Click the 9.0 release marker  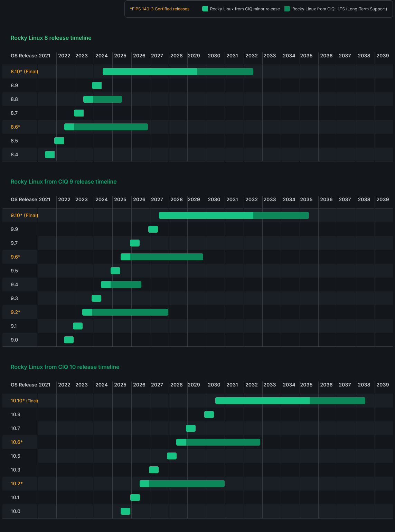[x=69, y=340]
